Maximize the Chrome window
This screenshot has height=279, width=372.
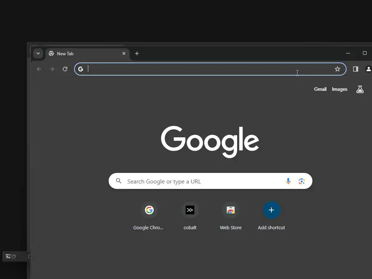(x=365, y=53)
